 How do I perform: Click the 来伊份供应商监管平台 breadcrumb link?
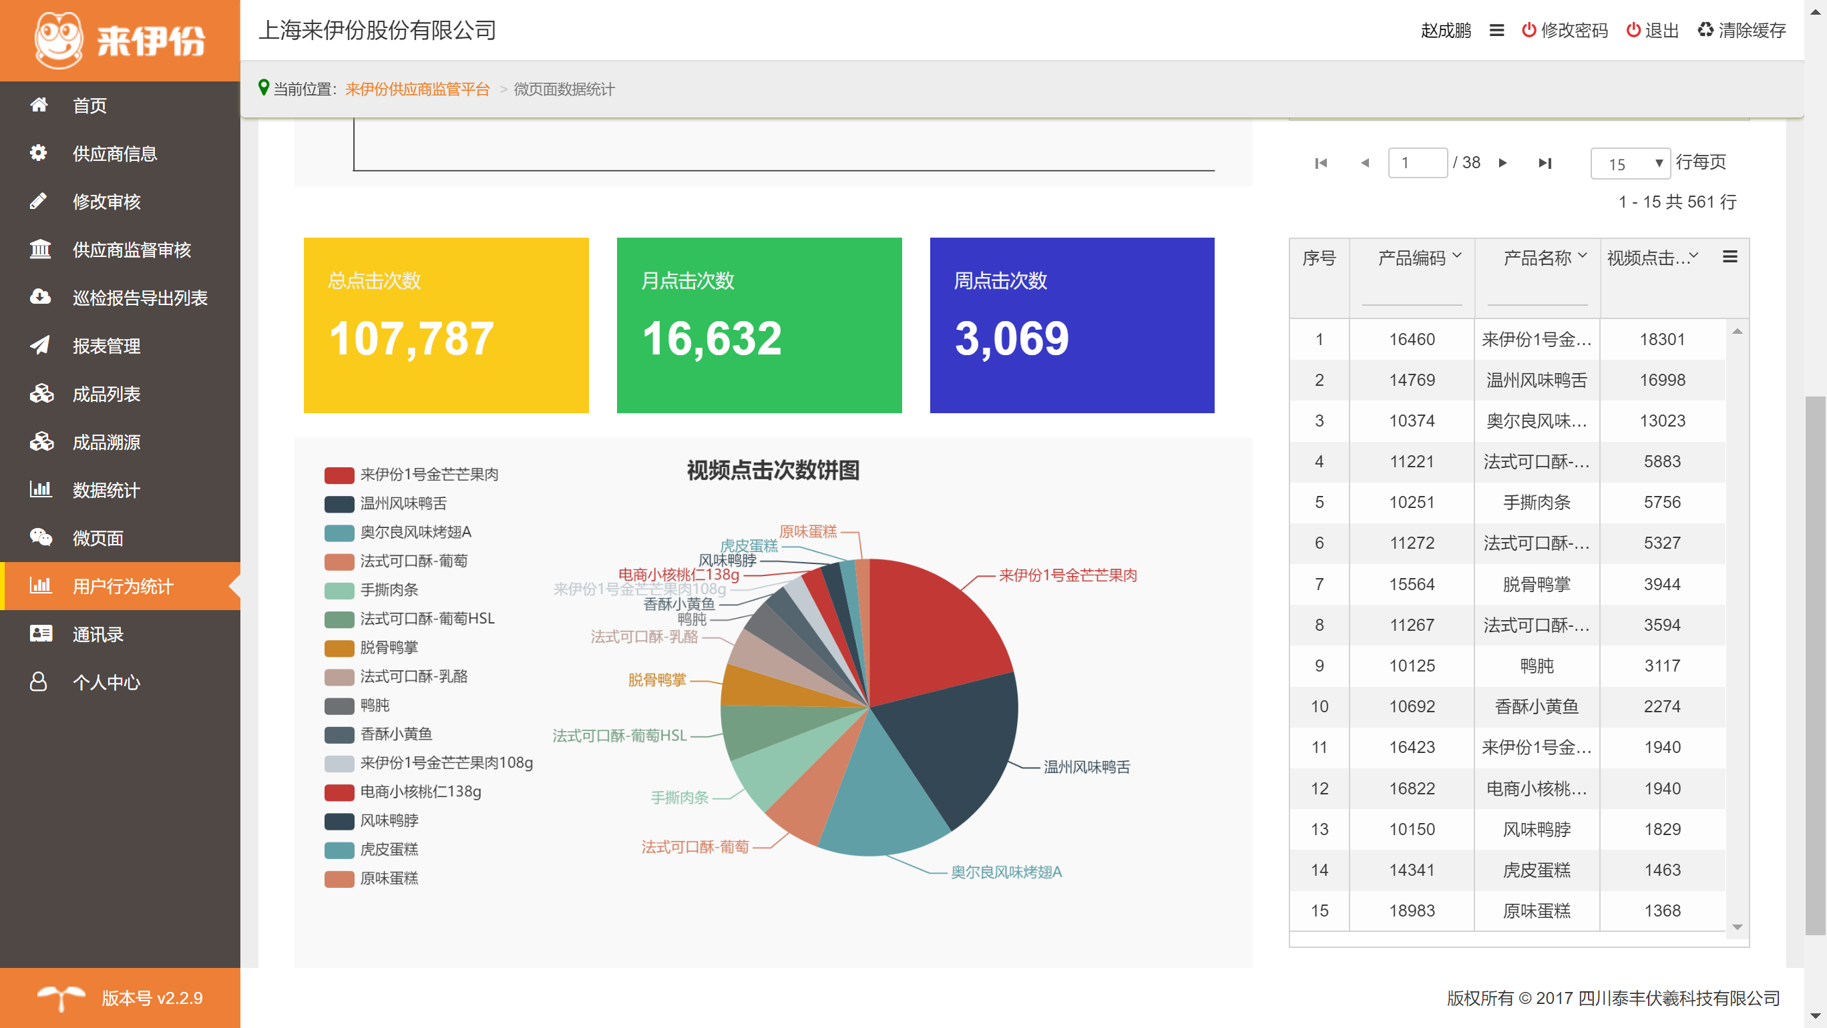point(417,89)
